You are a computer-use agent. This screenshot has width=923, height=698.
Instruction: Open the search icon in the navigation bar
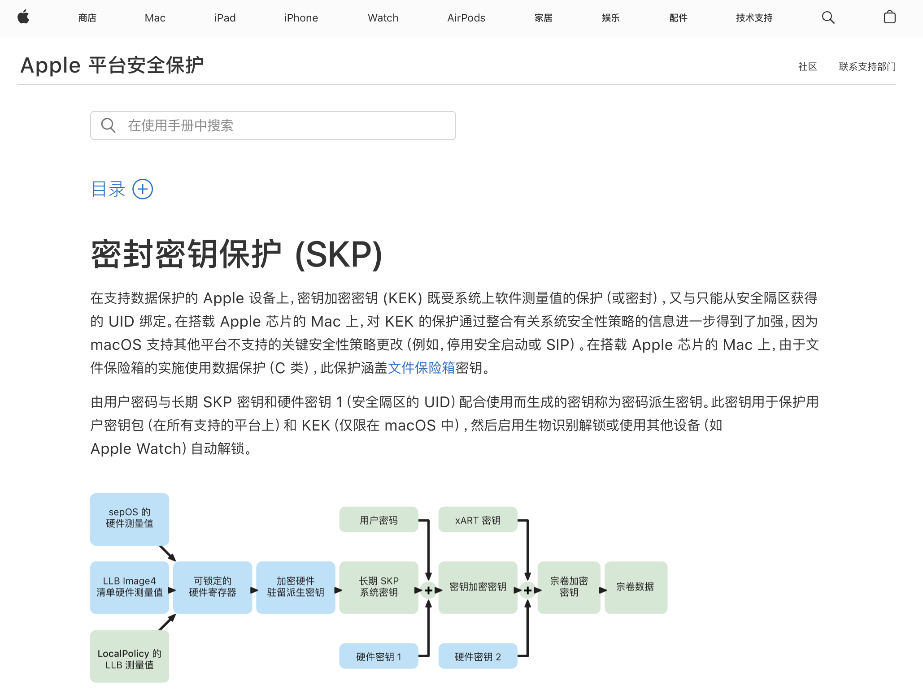pyautogui.click(x=828, y=17)
